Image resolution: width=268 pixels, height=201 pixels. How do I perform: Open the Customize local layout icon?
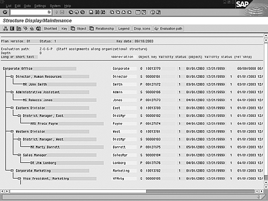pyautogui.click(x=159, y=12)
